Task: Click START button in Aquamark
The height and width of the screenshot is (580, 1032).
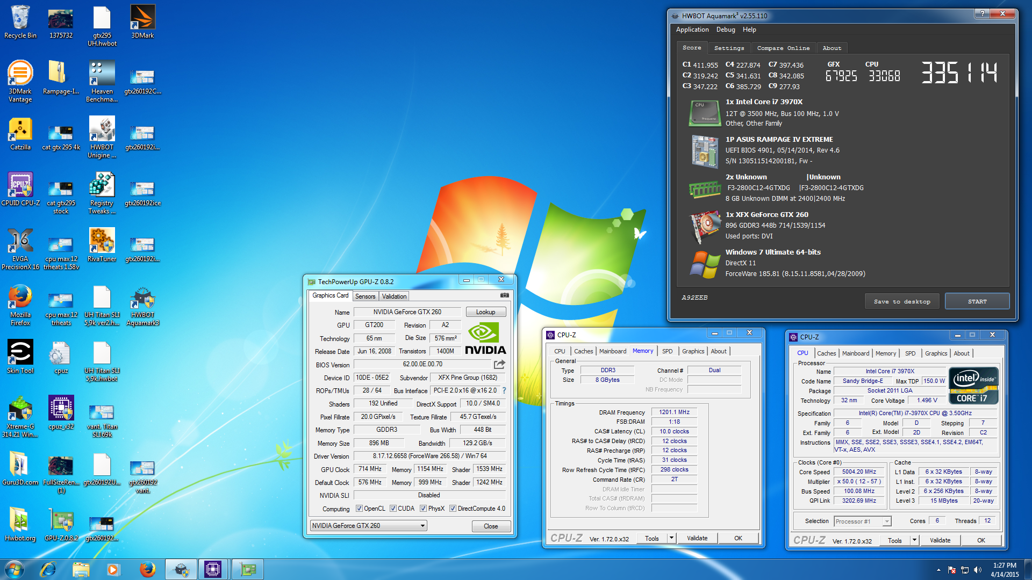Action: click(x=977, y=301)
